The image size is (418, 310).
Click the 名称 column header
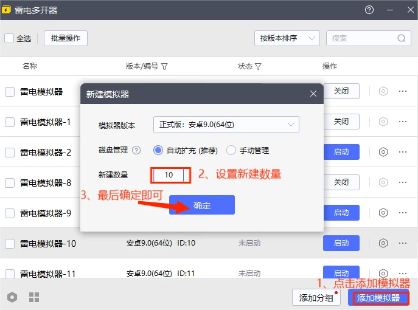(x=30, y=66)
